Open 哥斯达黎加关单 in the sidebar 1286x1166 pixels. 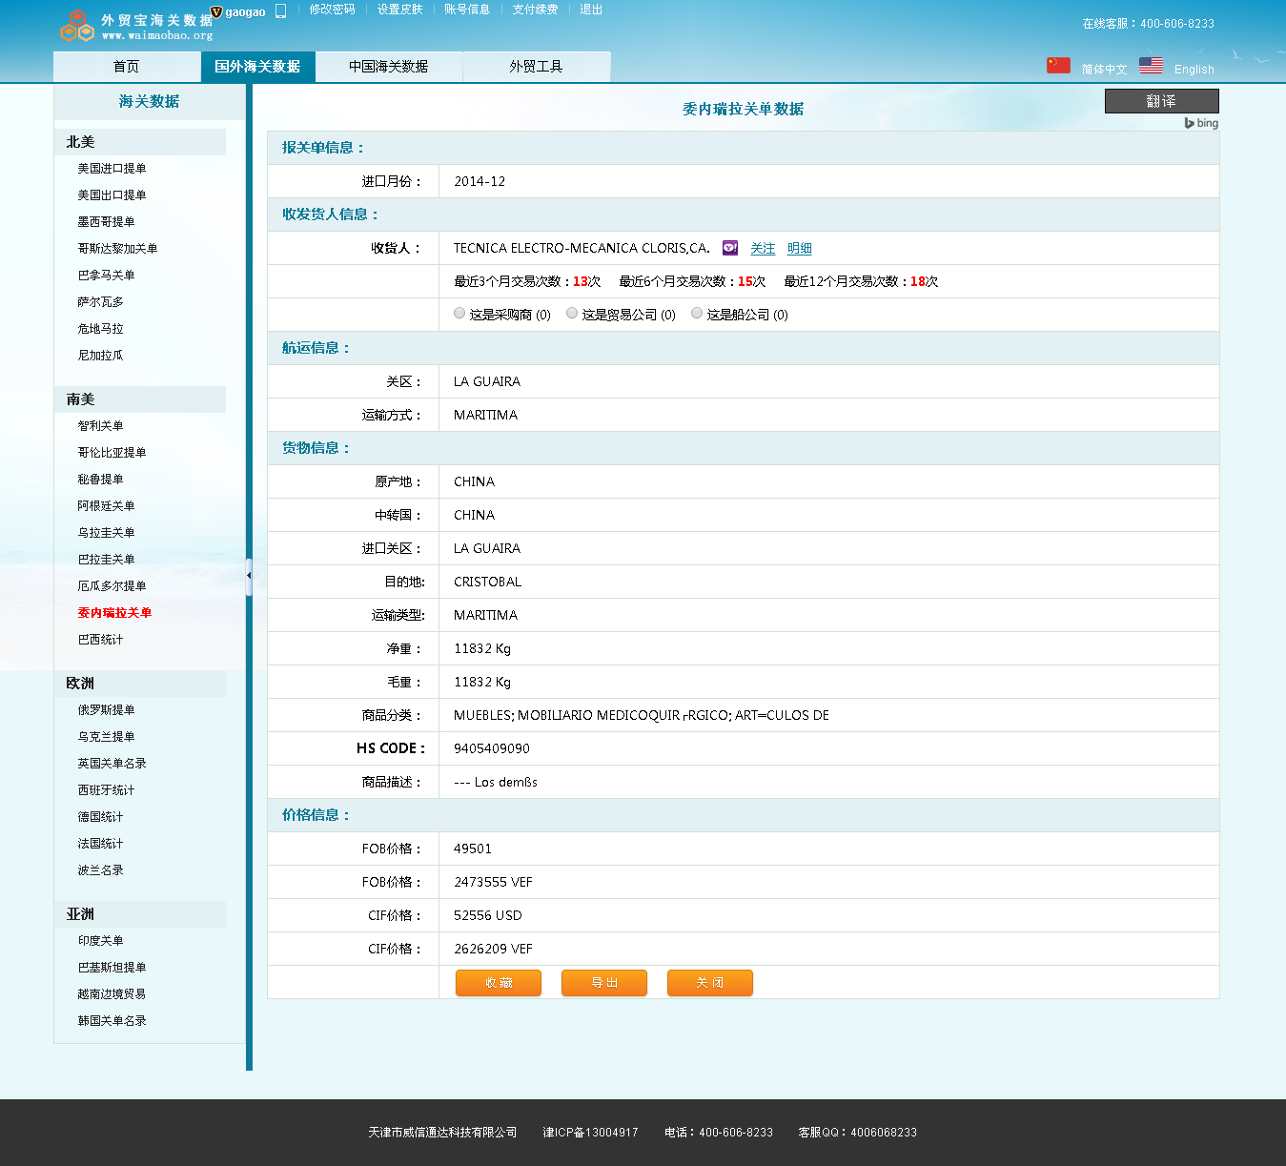(x=117, y=249)
